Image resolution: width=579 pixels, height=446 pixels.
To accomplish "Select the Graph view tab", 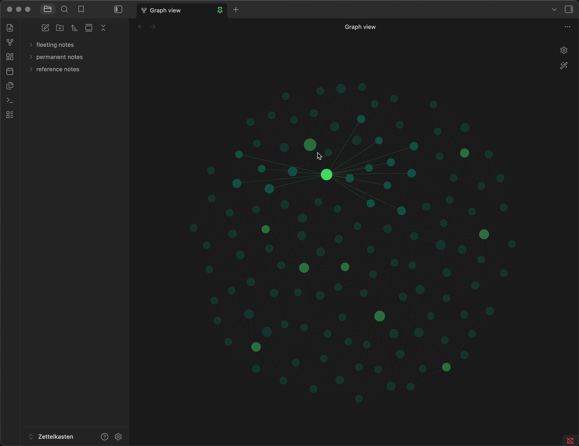I will point(182,10).
